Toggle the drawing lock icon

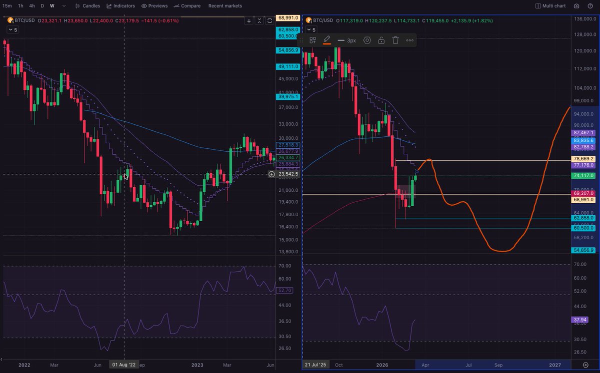pyautogui.click(x=381, y=40)
